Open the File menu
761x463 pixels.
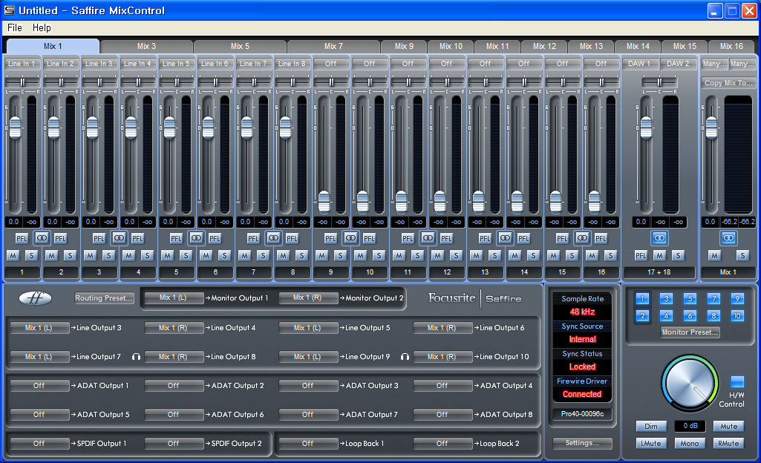[15, 27]
